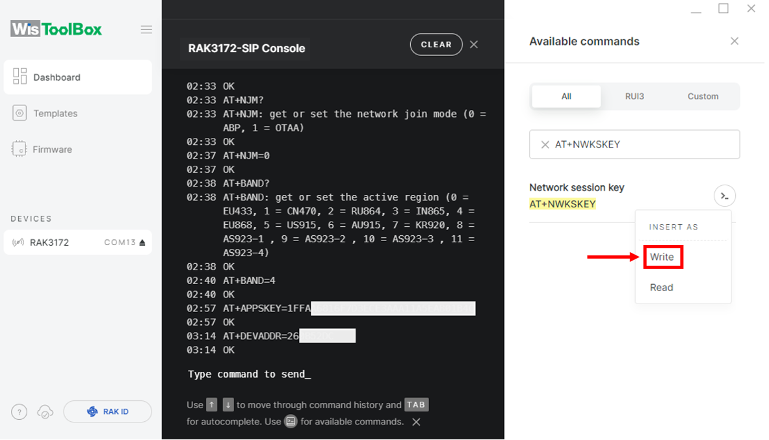Insert AT+NWKSKEY as Write
The width and height of the screenshot is (769, 440).
coord(662,257)
